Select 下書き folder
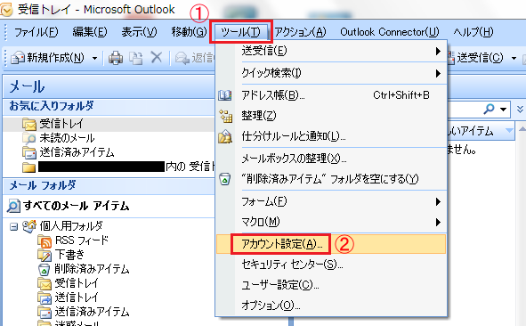The width and height of the screenshot is (526, 326). [x=69, y=255]
